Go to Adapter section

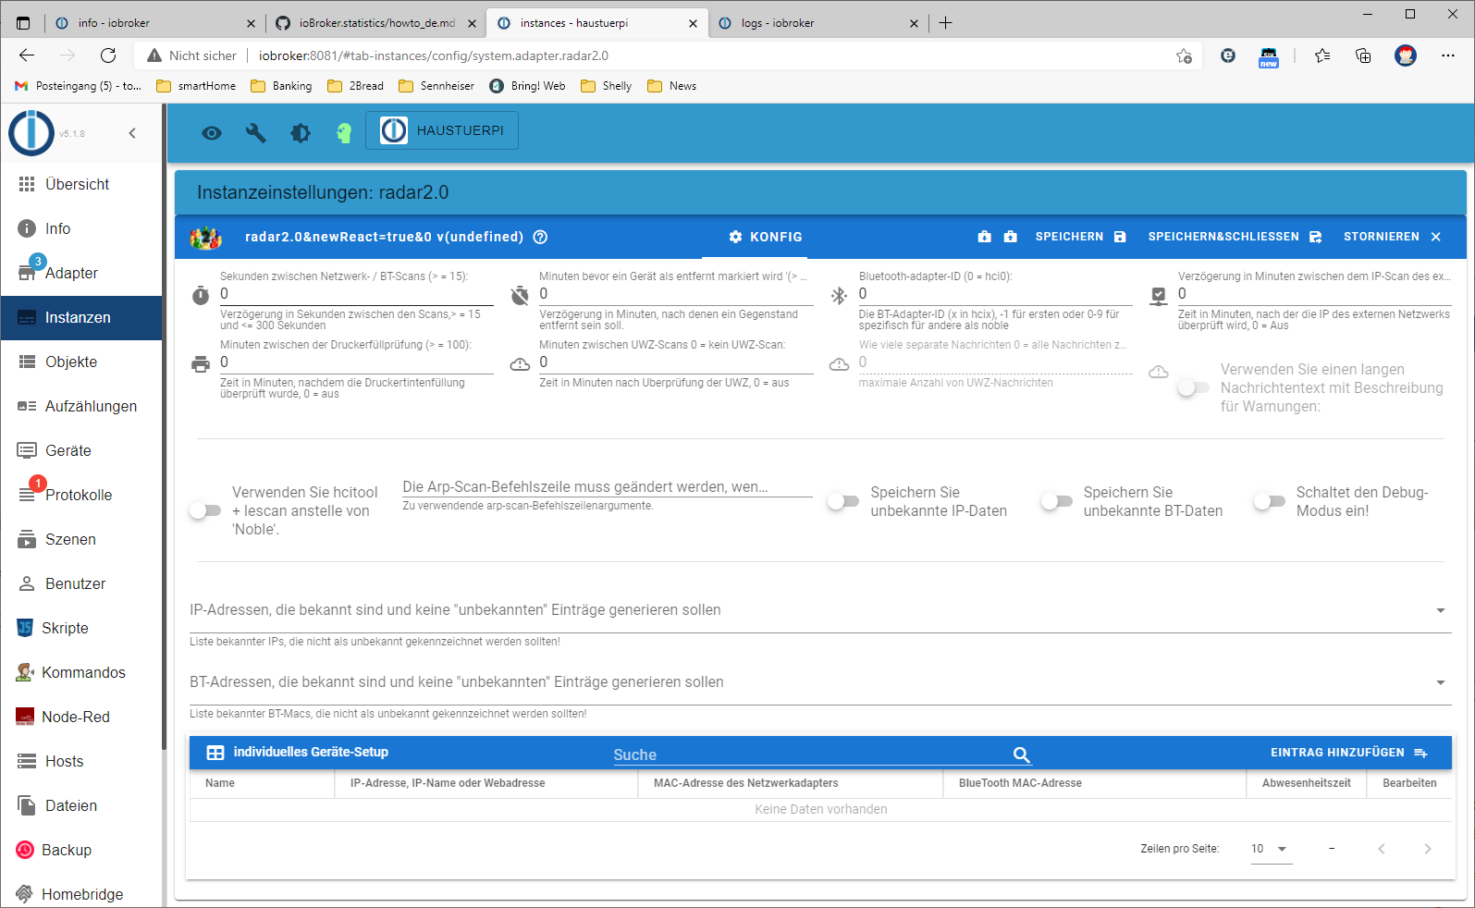coord(81,273)
